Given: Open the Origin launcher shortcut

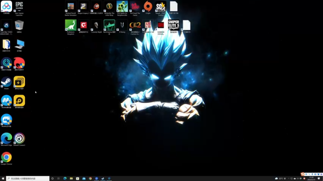Looking at the screenshot, I should pos(148,8).
